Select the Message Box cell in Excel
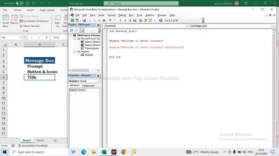The width and height of the screenshot is (279, 156). (40, 61)
